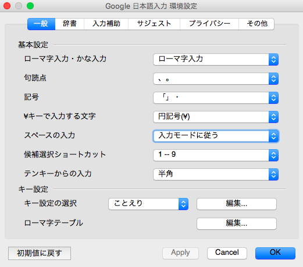
Task: Click the ¥キーで入力する文字 label
Action: [60, 116]
